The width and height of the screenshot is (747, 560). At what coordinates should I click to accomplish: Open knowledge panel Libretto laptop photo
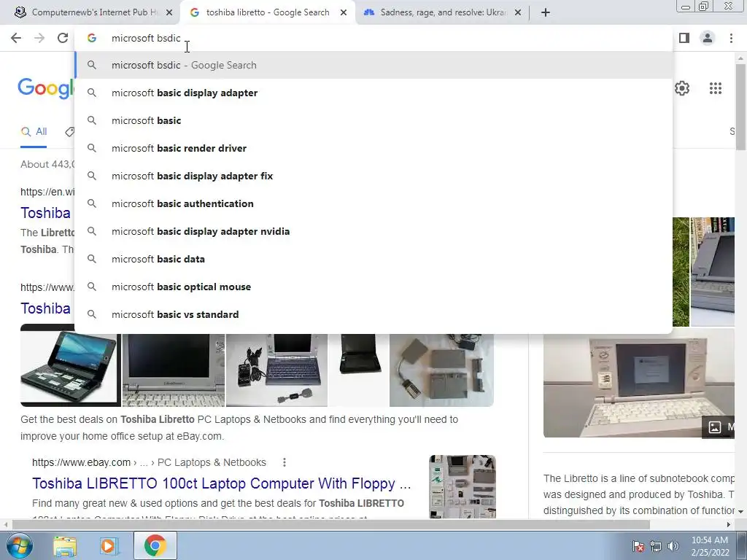pos(639,383)
